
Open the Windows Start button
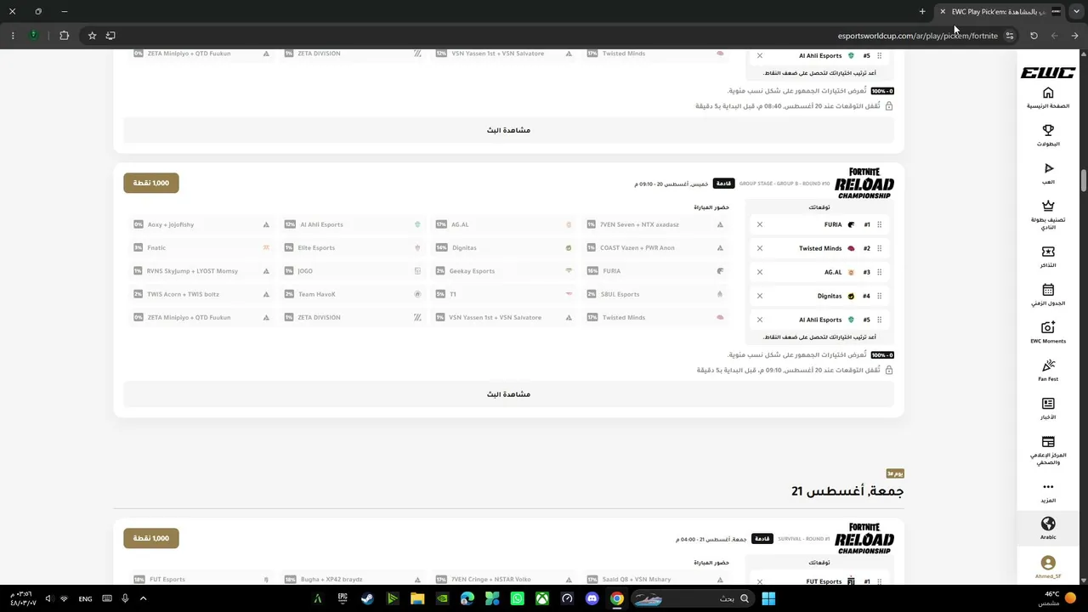pyautogui.click(x=768, y=598)
